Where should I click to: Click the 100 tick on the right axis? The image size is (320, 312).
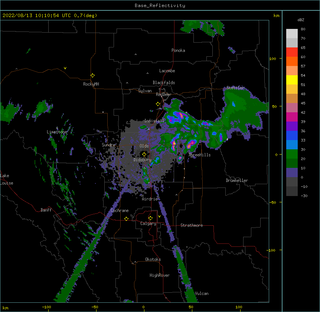[272, 59]
